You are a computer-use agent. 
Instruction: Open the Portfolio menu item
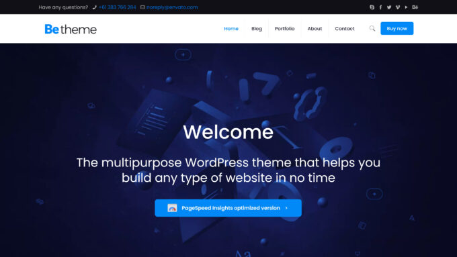pyautogui.click(x=284, y=29)
